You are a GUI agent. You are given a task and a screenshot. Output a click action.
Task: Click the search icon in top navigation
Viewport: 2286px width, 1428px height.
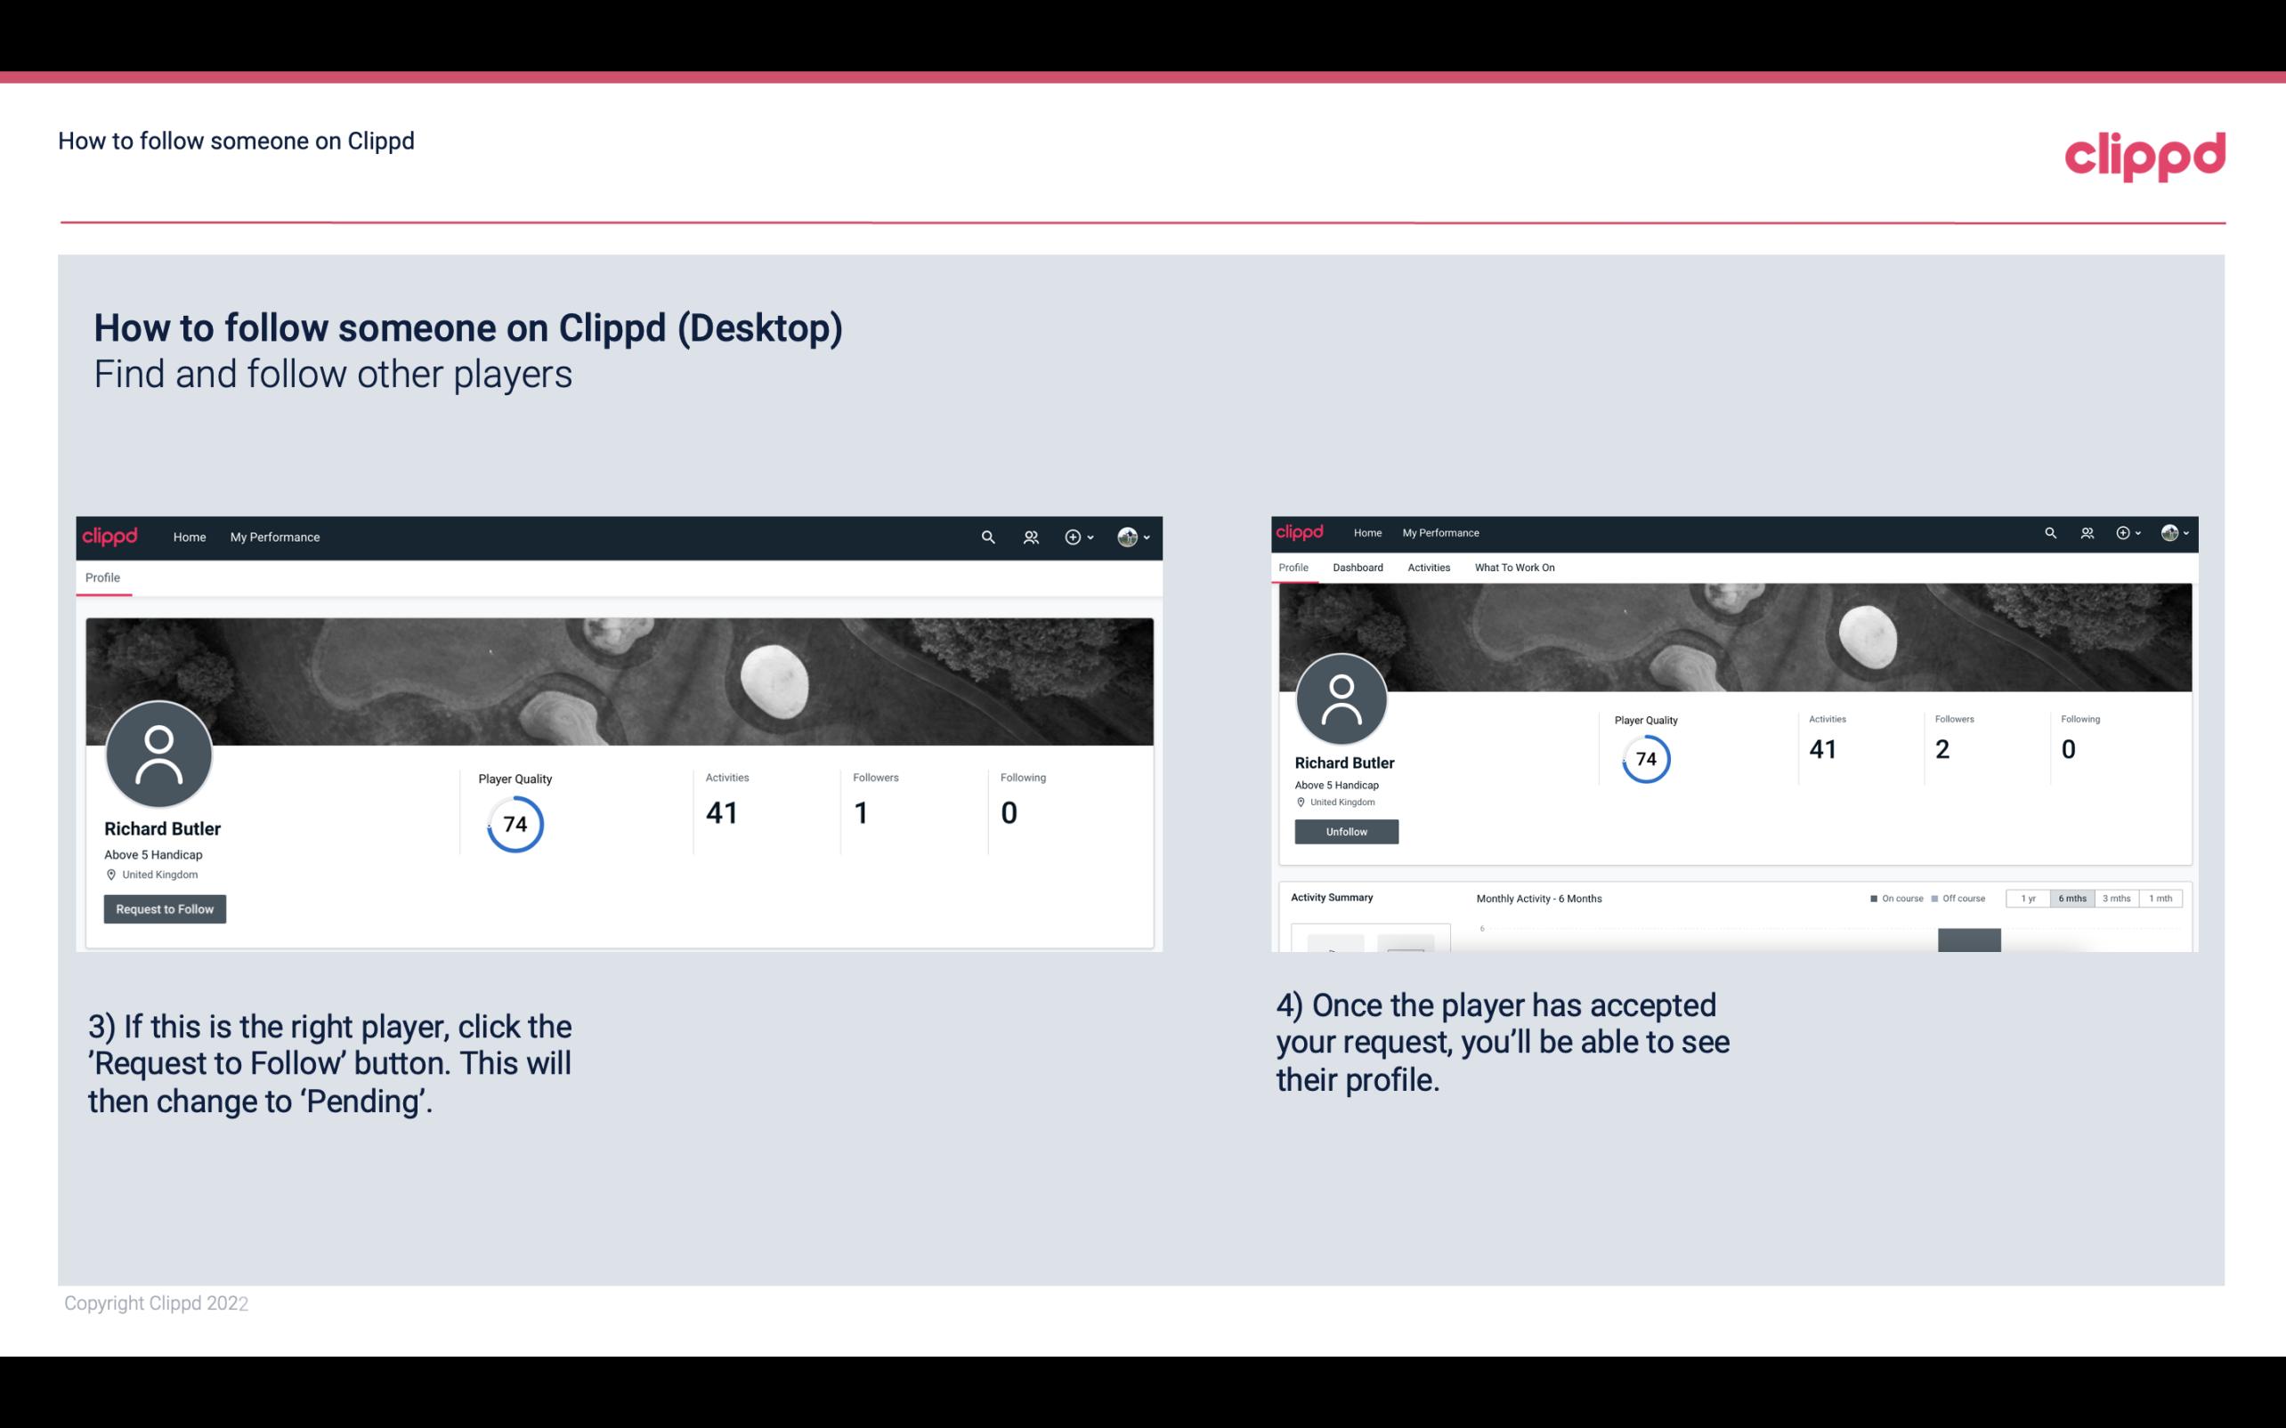point(987,537)
